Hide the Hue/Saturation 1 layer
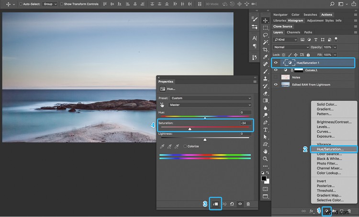This screenshot has width=359, height=217. point(276,63)
